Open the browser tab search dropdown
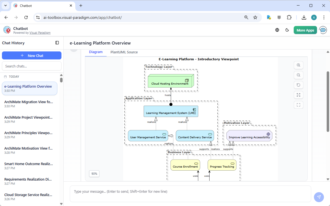330x206 pixels. (x=5, y=6)
